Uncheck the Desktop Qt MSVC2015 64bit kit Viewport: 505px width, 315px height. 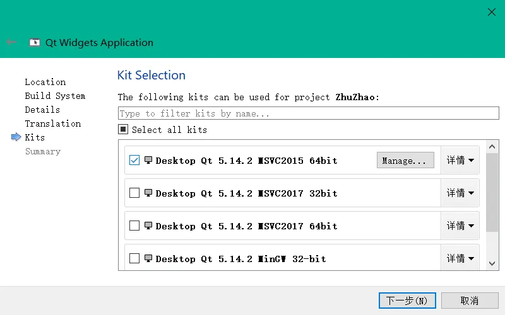134,160
